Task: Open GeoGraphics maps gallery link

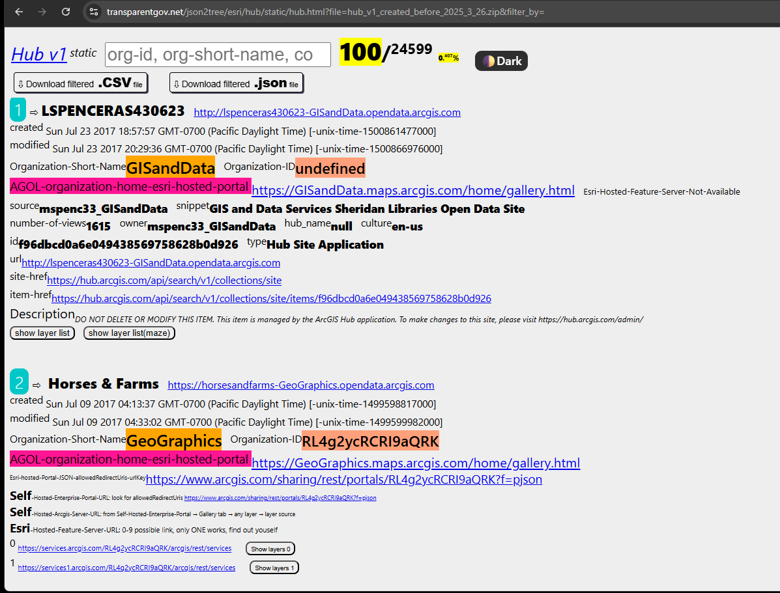Action: [416, 463]
